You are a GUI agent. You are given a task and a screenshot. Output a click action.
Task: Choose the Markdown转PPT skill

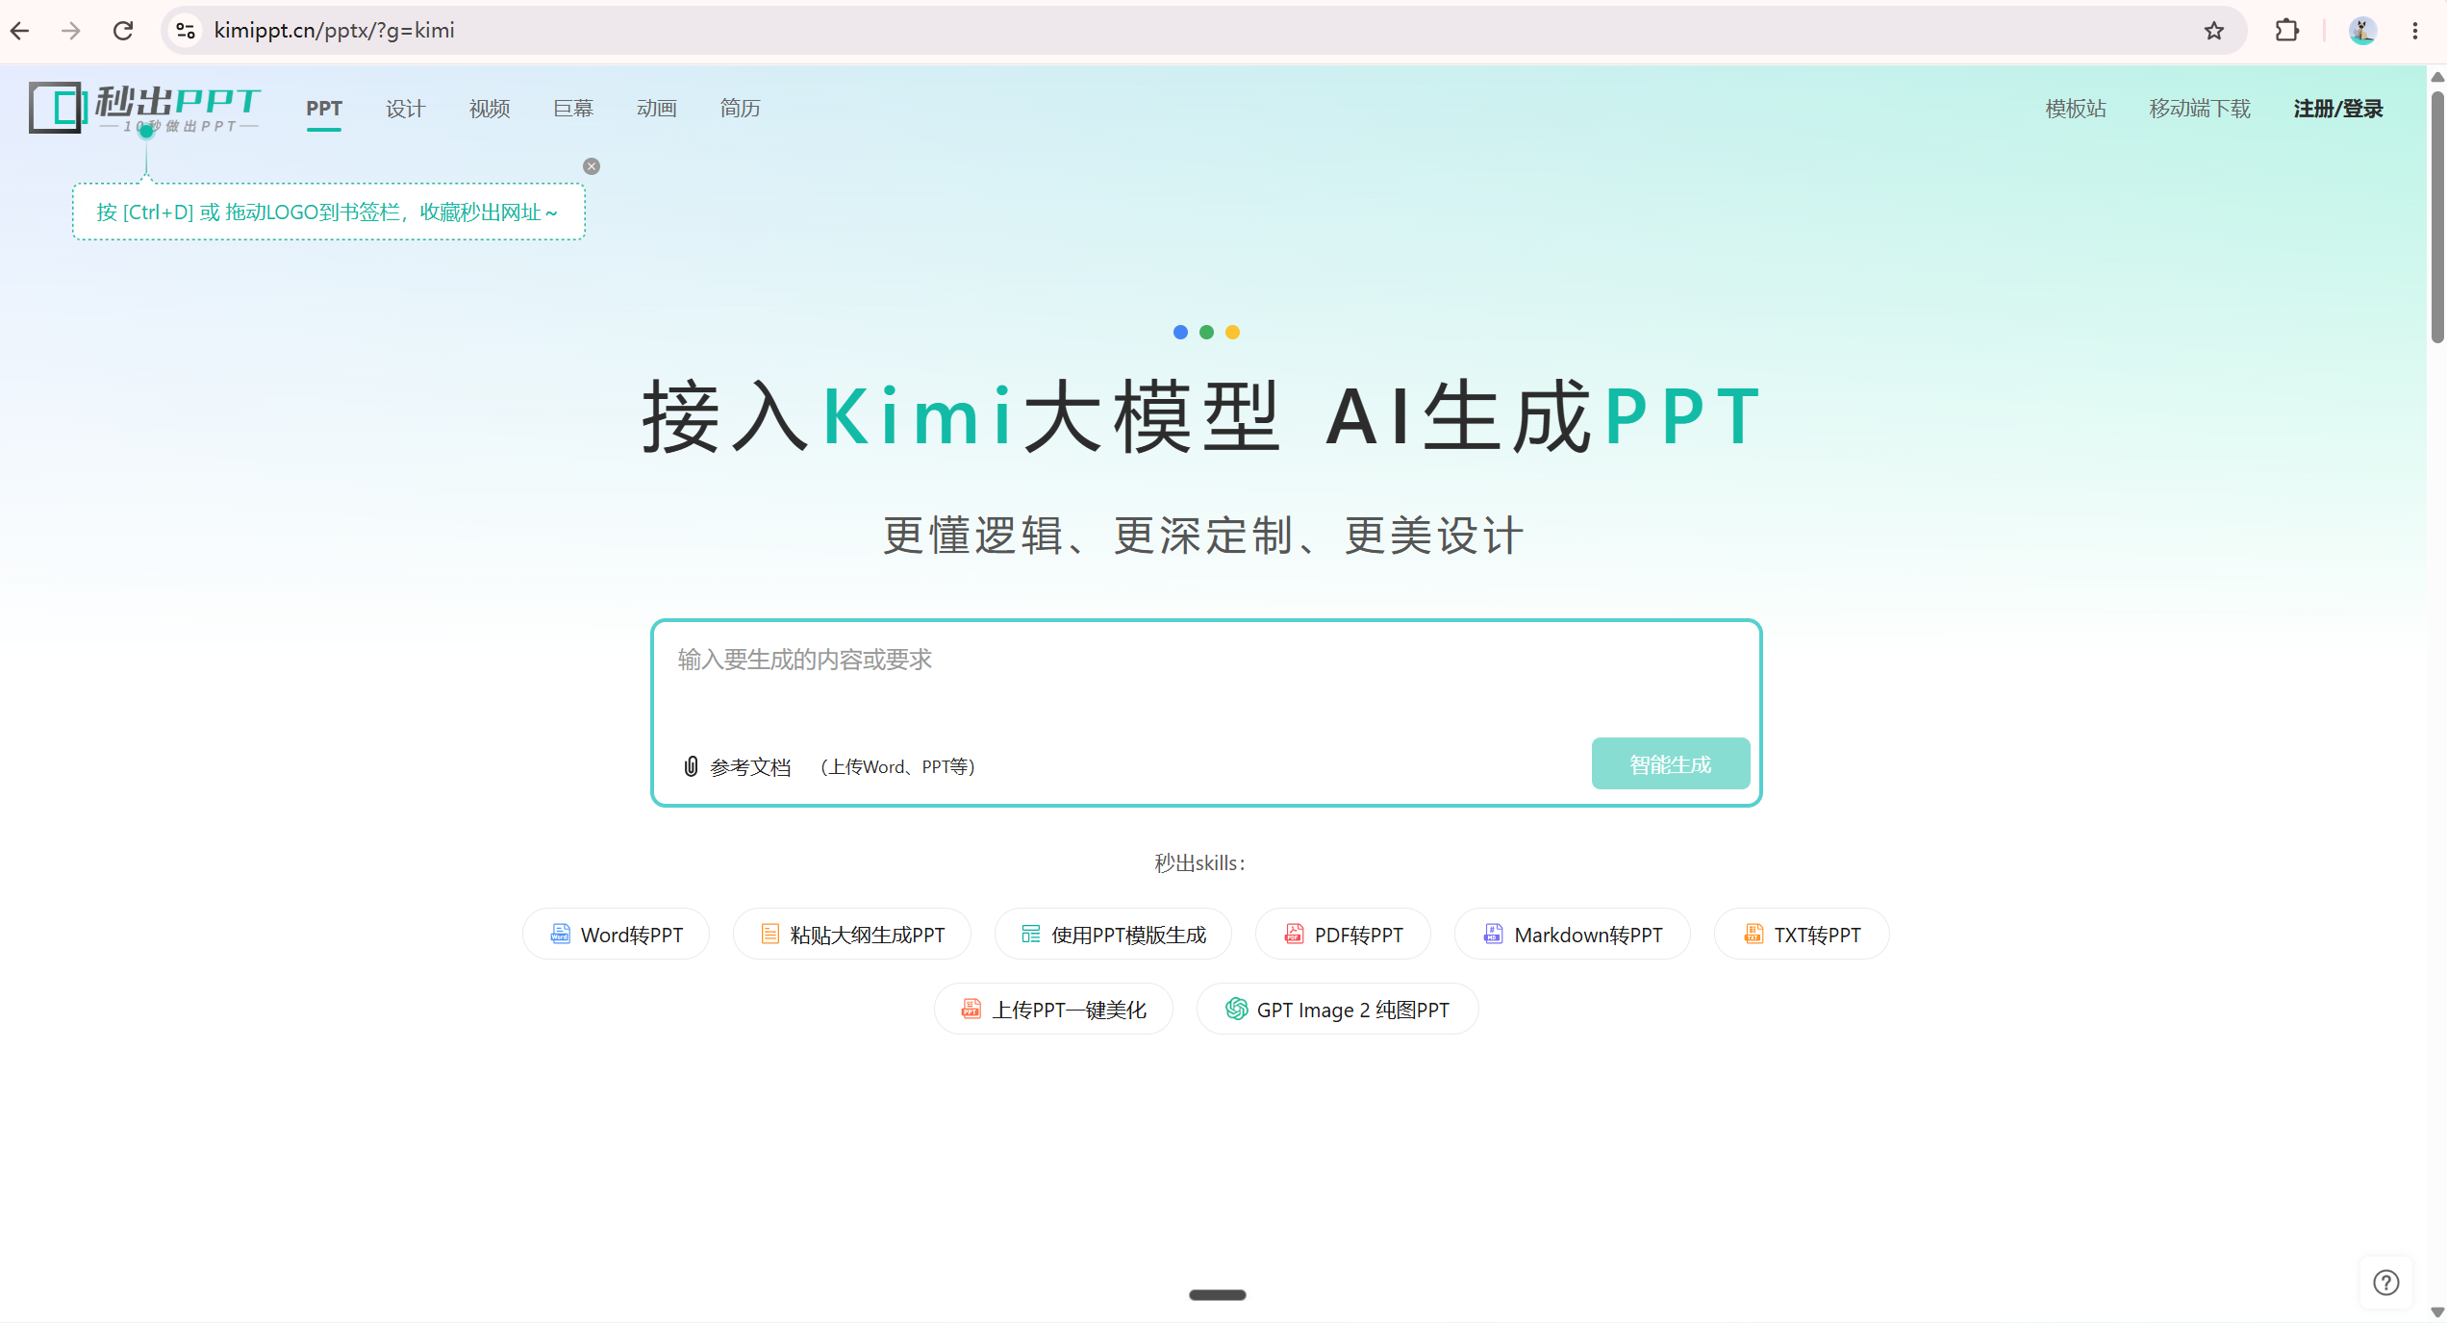[1573, 935]
